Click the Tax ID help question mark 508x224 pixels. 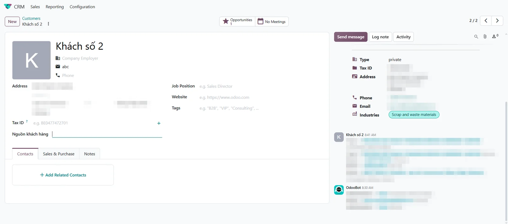click(x=27, y=121)
